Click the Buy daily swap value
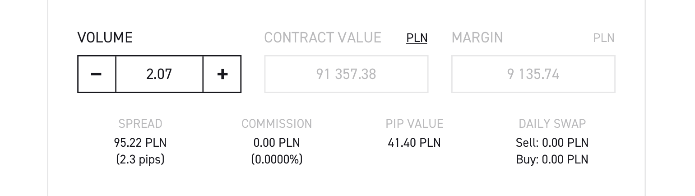The image size is (695, 196). [x=552, y=159]
